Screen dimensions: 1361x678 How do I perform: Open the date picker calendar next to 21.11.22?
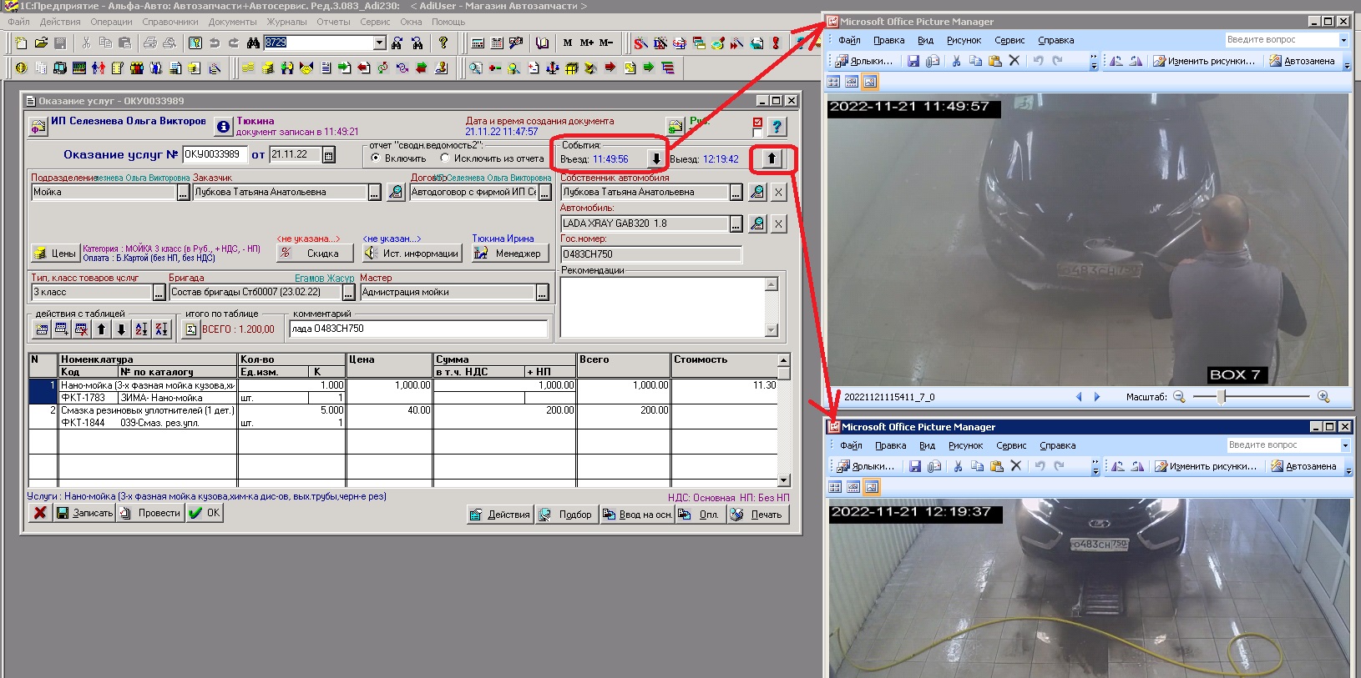329,155
